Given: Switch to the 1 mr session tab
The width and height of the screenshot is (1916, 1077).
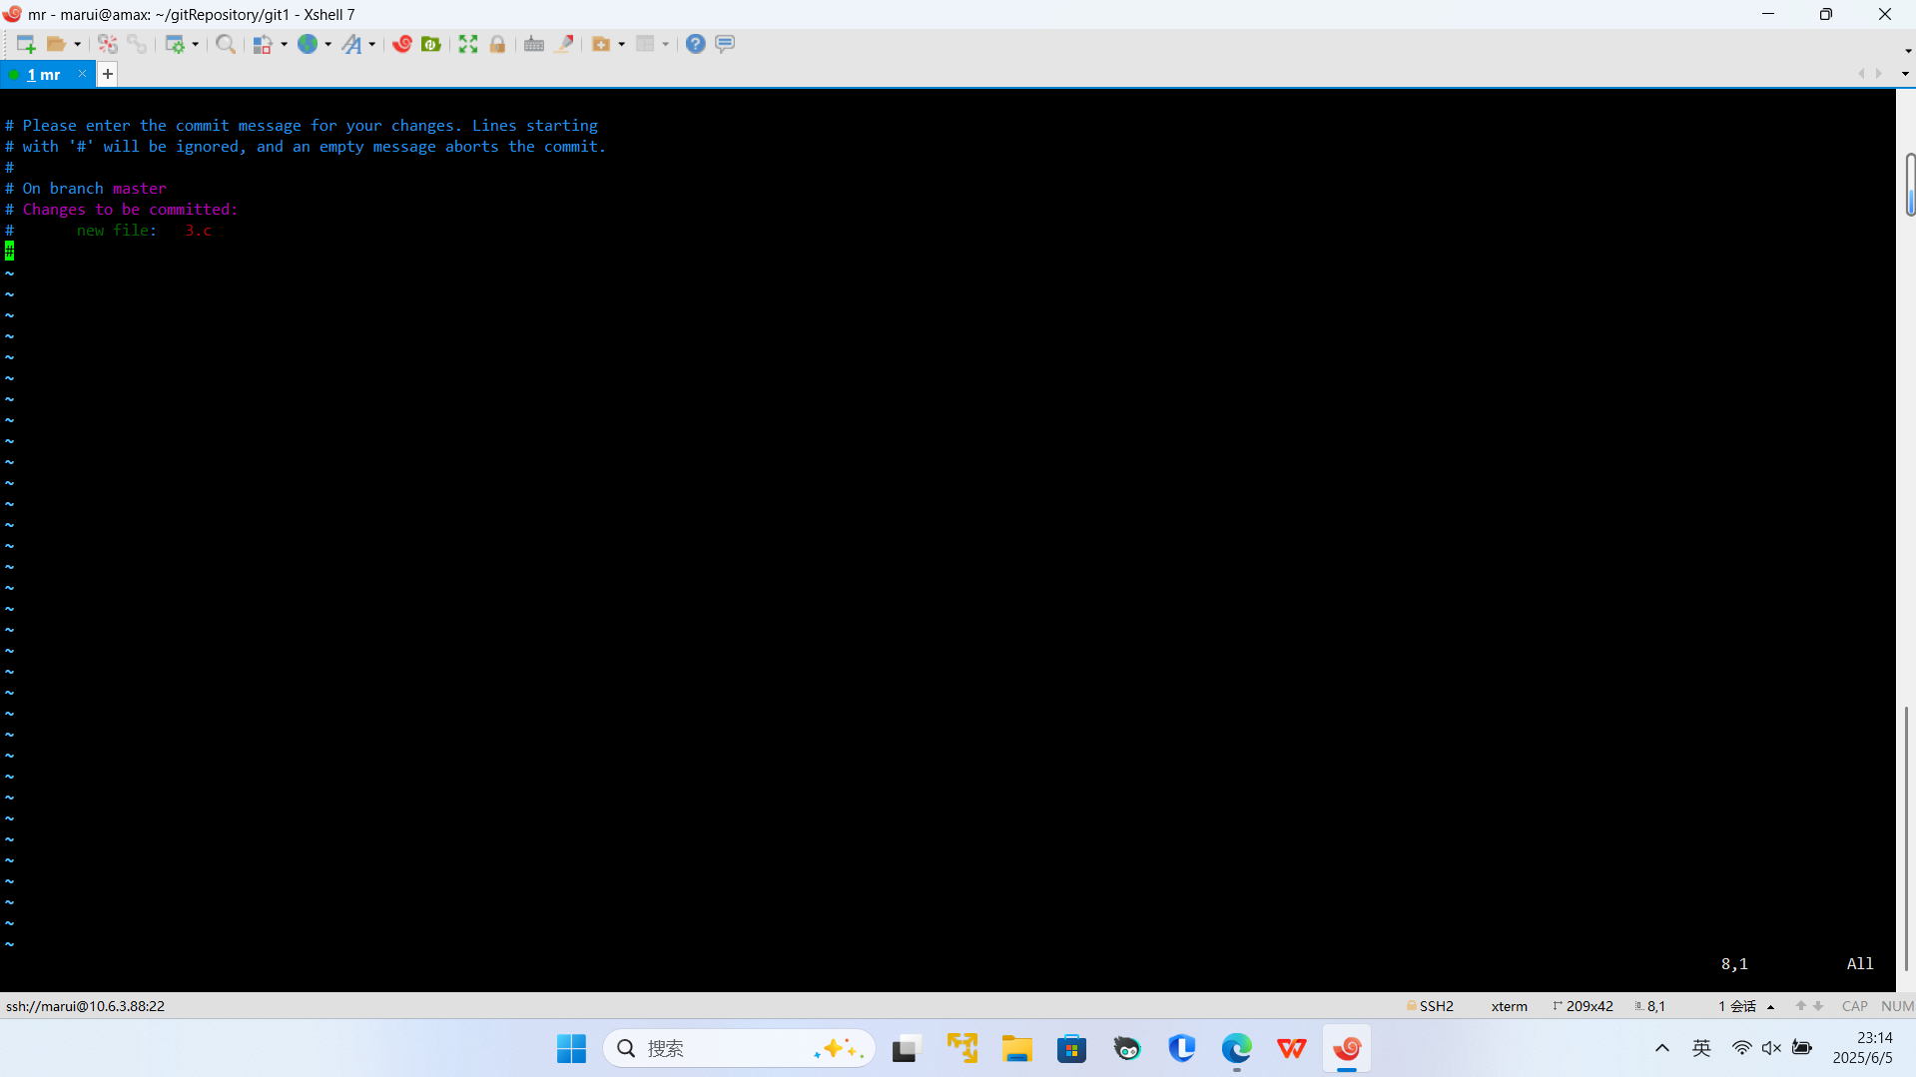Looking at the screenshot, I should [x=45, y=74].
